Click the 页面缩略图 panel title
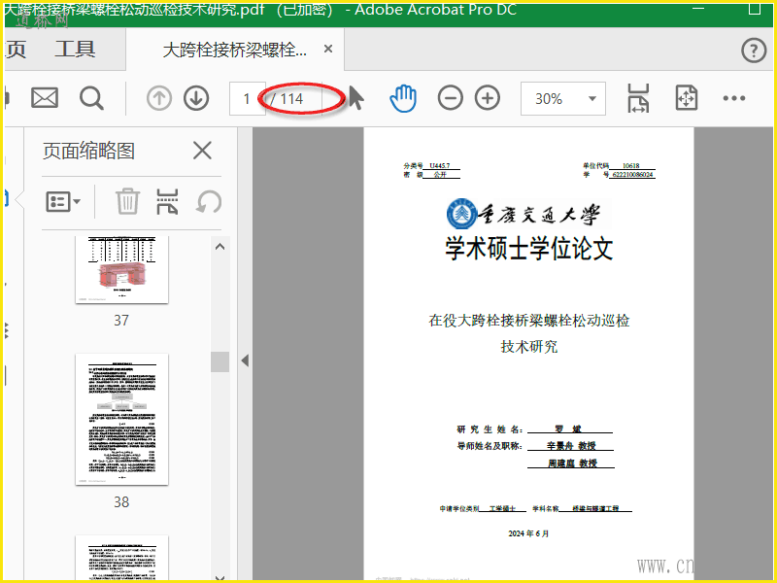The image size is (777, 583). (88, 151)
